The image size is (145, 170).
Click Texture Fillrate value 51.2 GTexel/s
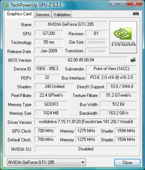click(x=118, y=95)
